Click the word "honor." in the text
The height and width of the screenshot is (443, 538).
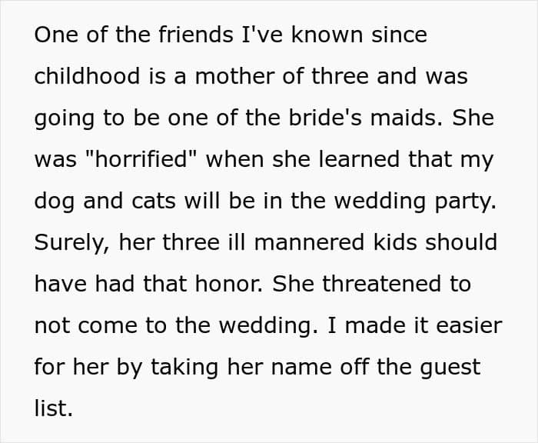point(229,284)
